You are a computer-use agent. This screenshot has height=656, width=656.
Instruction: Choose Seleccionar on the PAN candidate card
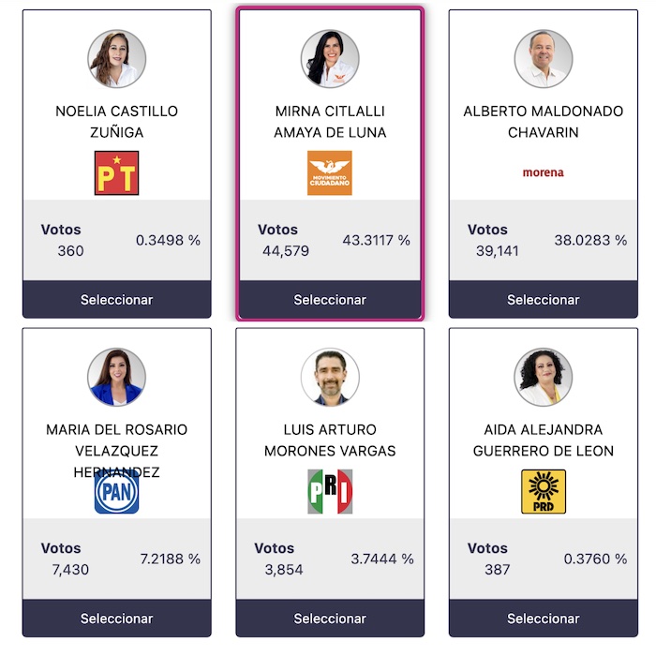116,619
